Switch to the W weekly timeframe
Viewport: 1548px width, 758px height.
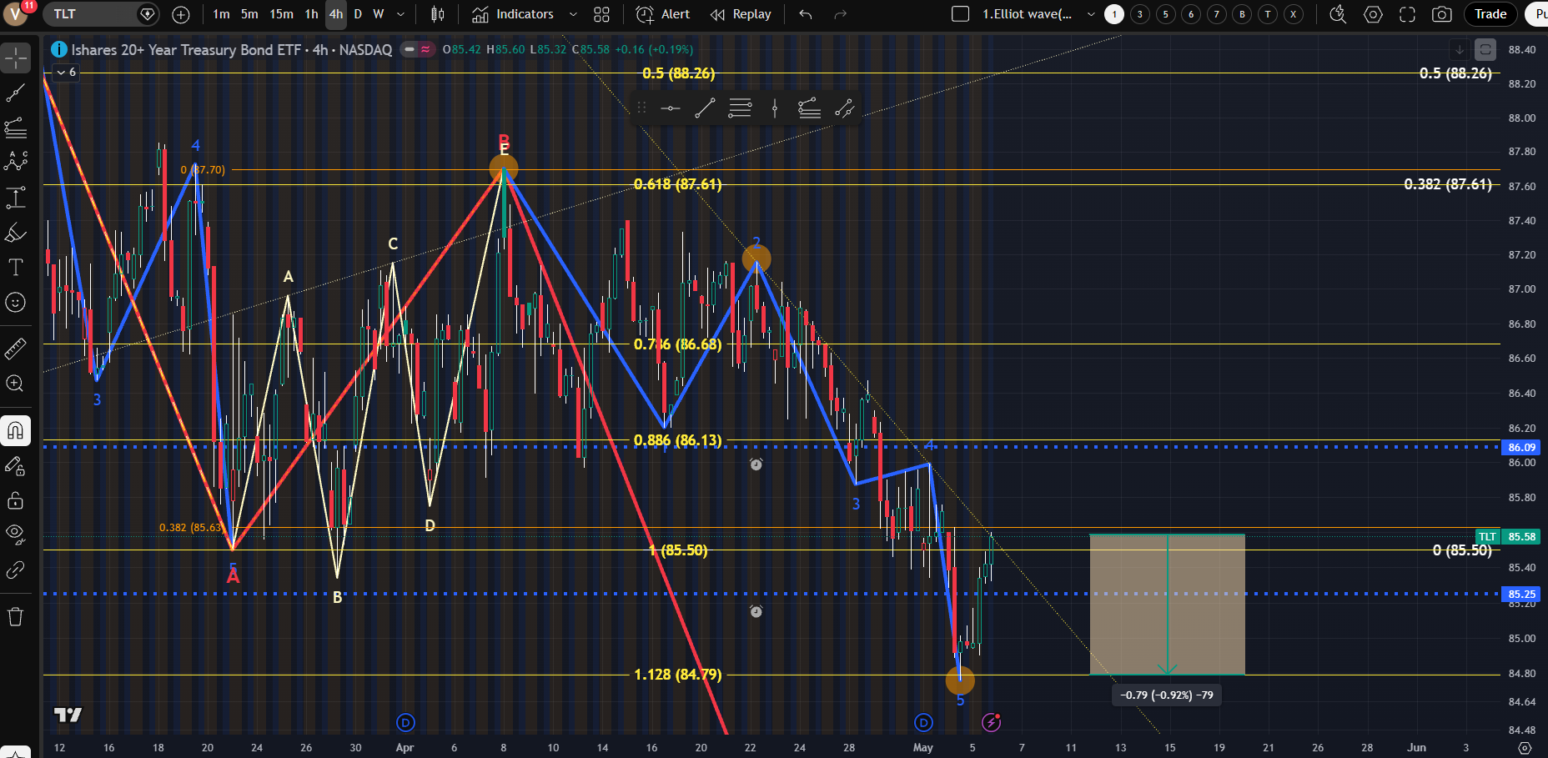[x=379, y=14]
